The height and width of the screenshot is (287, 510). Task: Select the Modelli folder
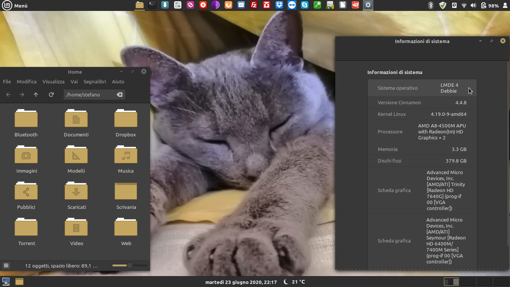point(76,159)
